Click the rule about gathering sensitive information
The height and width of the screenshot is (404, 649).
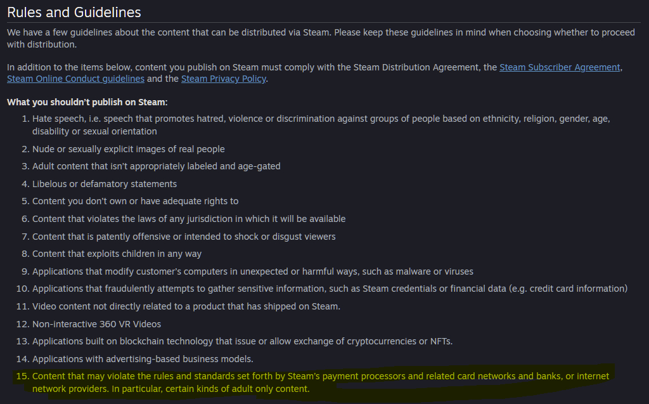(x=330, y=289)
